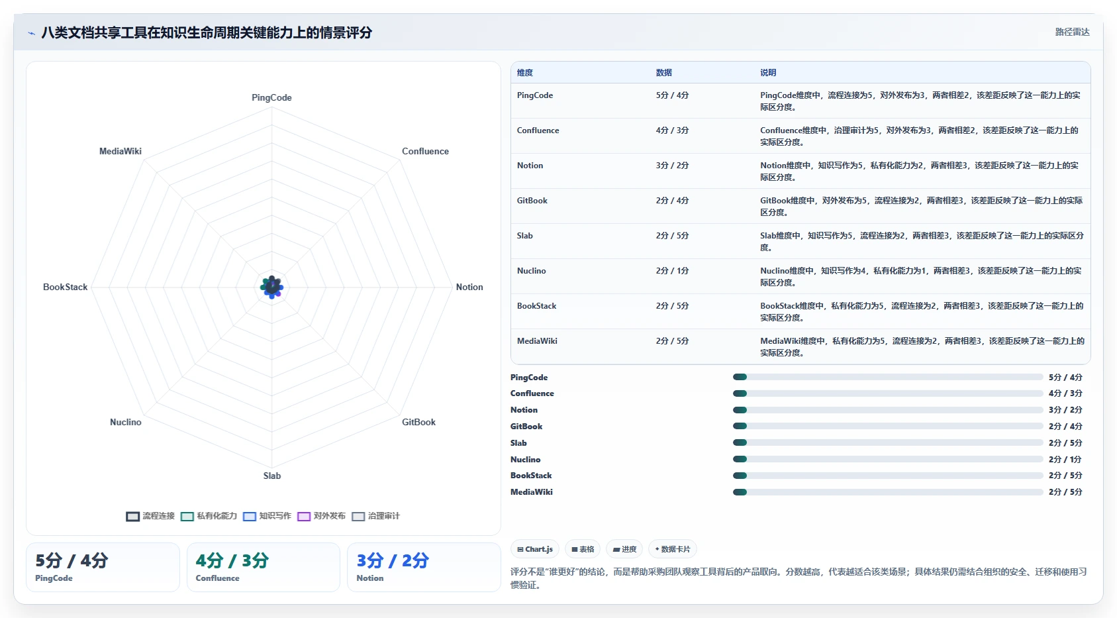This screenshot has width=1117, height=618.
Task: Click the Nuclino progress bar
Action: tap(888, 459)
